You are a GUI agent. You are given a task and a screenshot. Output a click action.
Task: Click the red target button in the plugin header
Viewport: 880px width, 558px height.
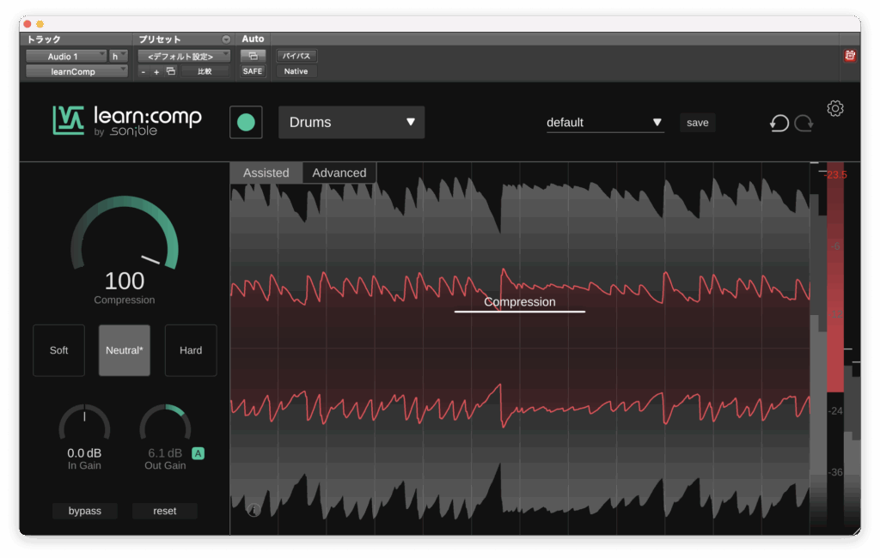850,56
